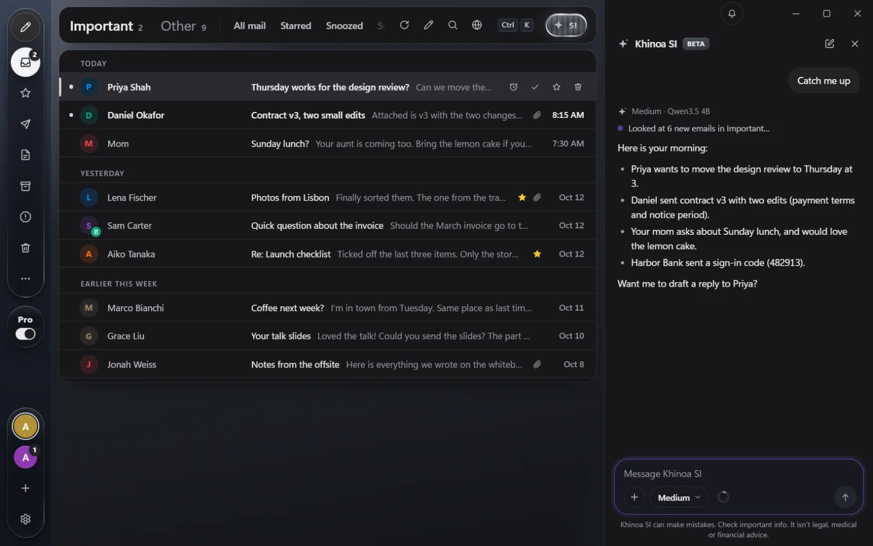
Task: Open the Drafts document icon in the sidebar
Action: 26,155
